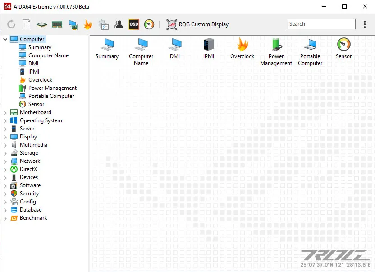Click the video adapter toolbar icon
Viewport: 375px width, 272px height.
tap(72, 24)
